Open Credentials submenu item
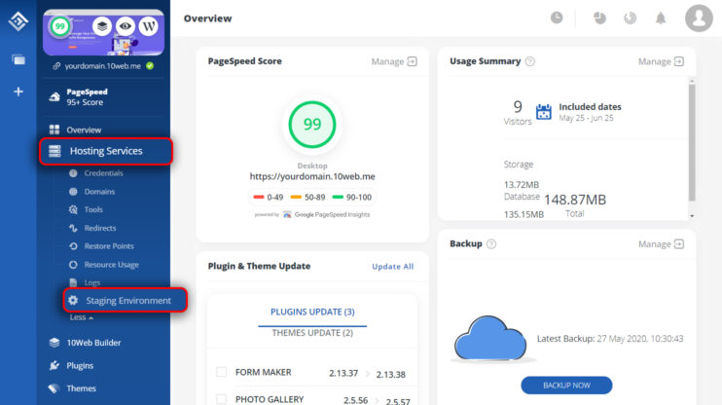722x405 pixels. (x=103, y=173)
